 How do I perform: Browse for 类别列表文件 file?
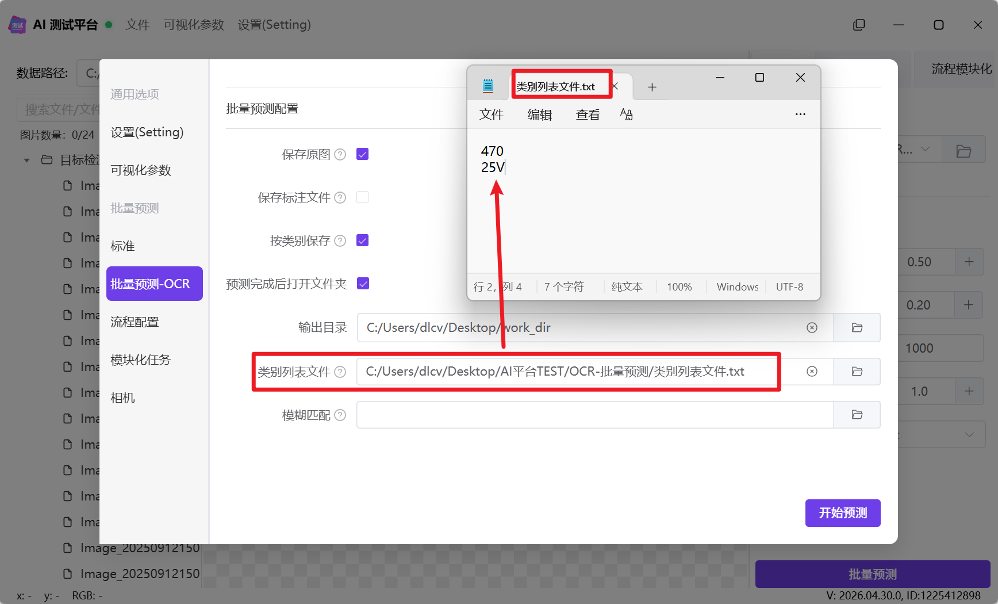pyautogui.click(x=857, y=371)
